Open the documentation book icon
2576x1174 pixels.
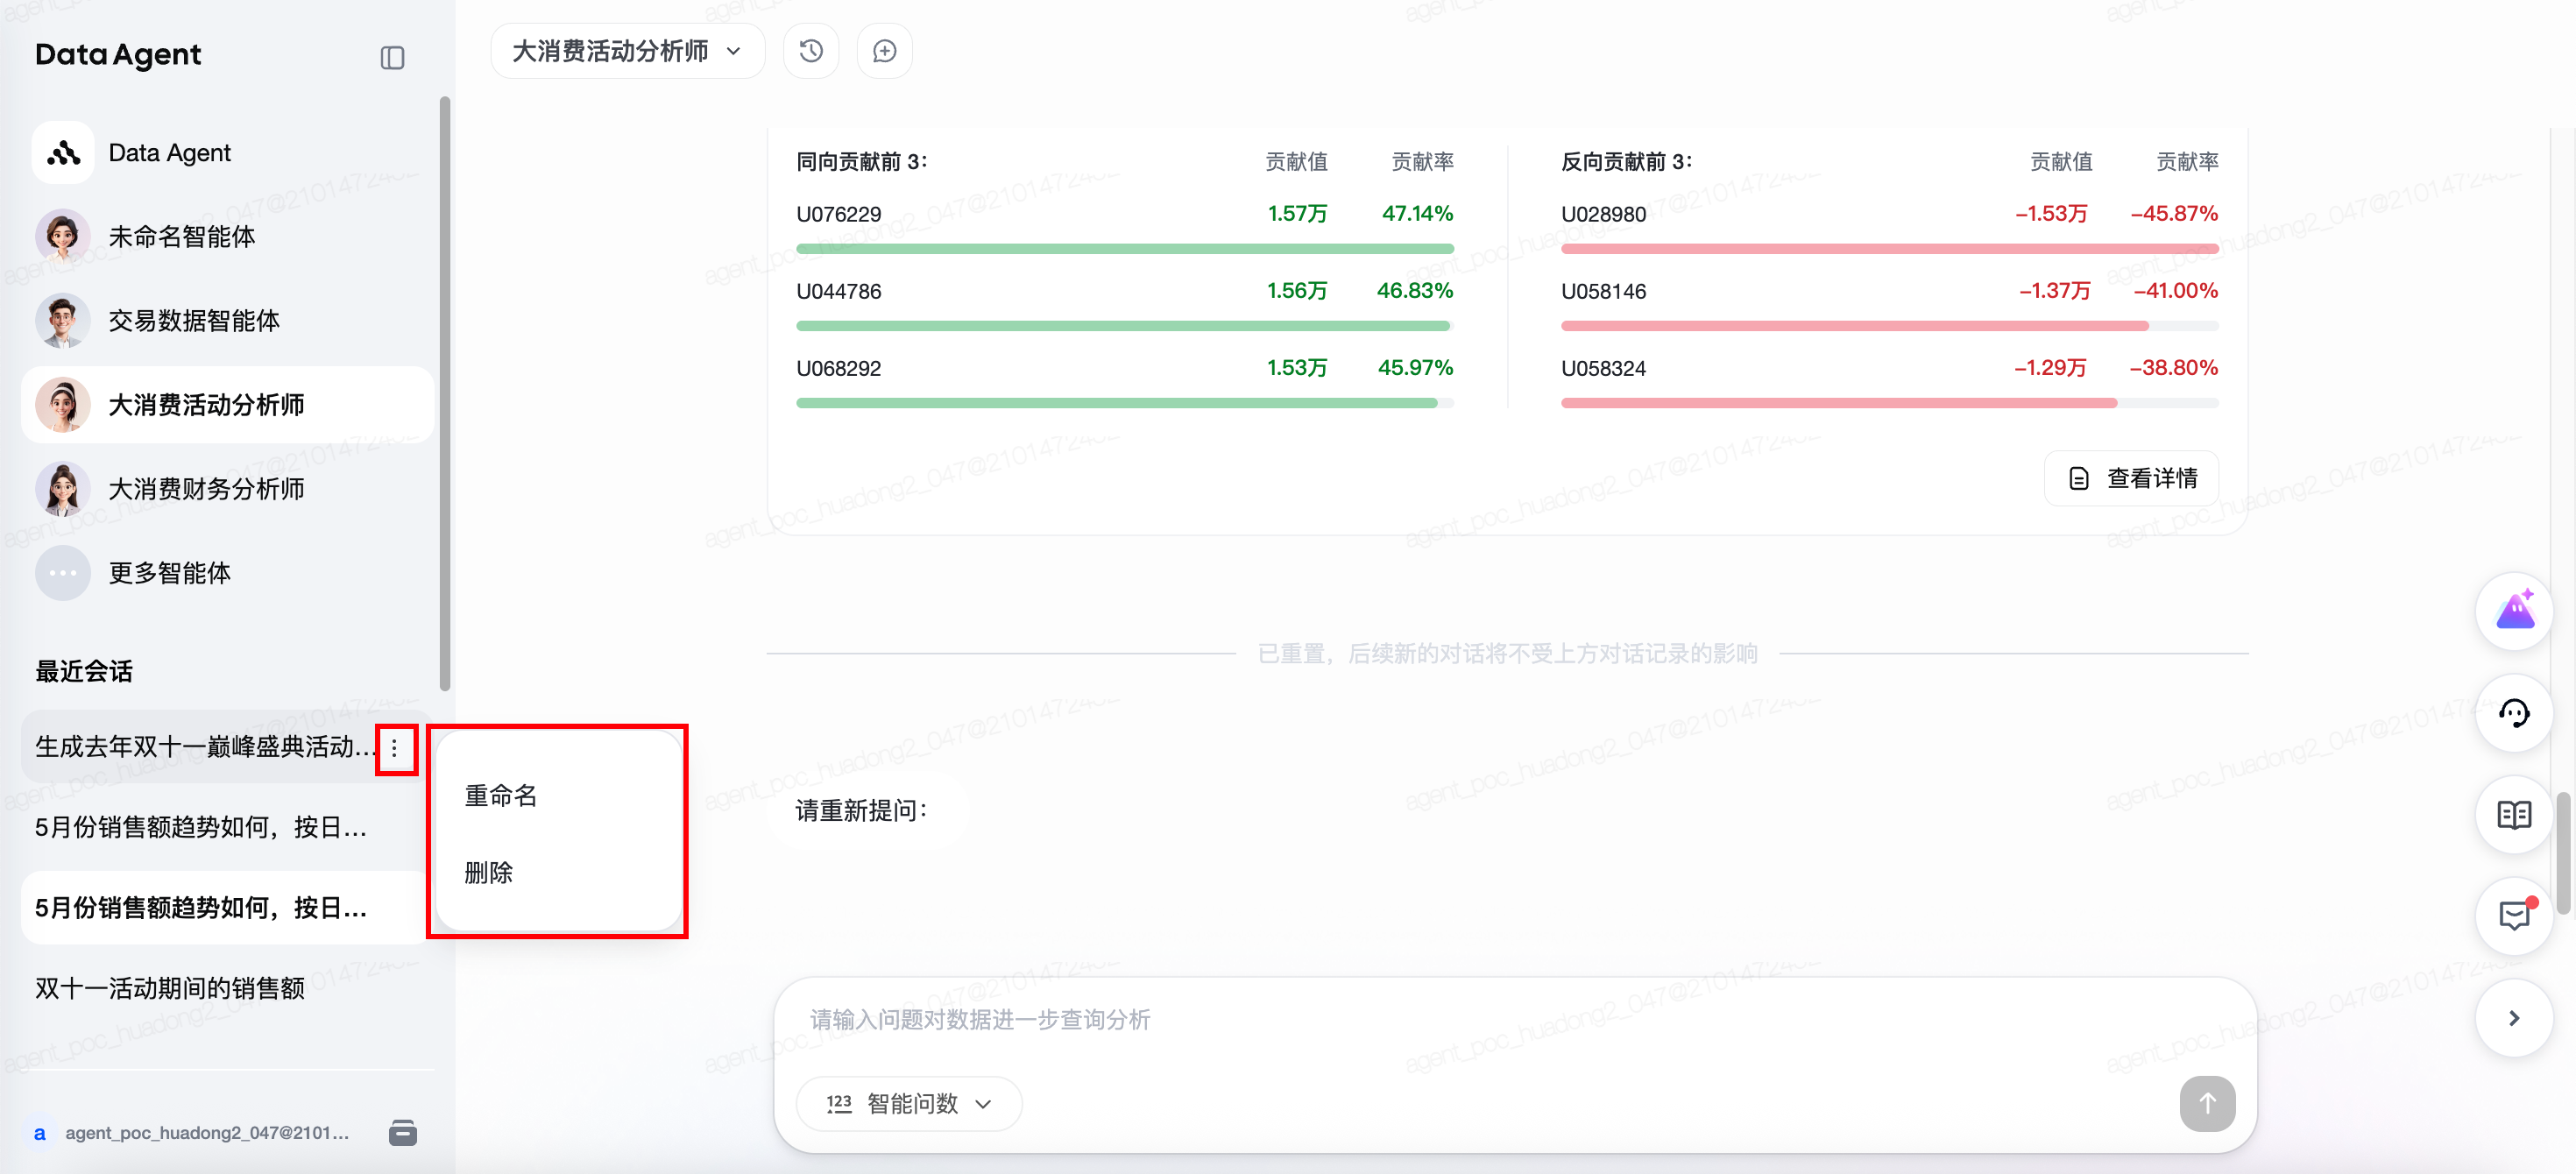[x=2514, y=815]
